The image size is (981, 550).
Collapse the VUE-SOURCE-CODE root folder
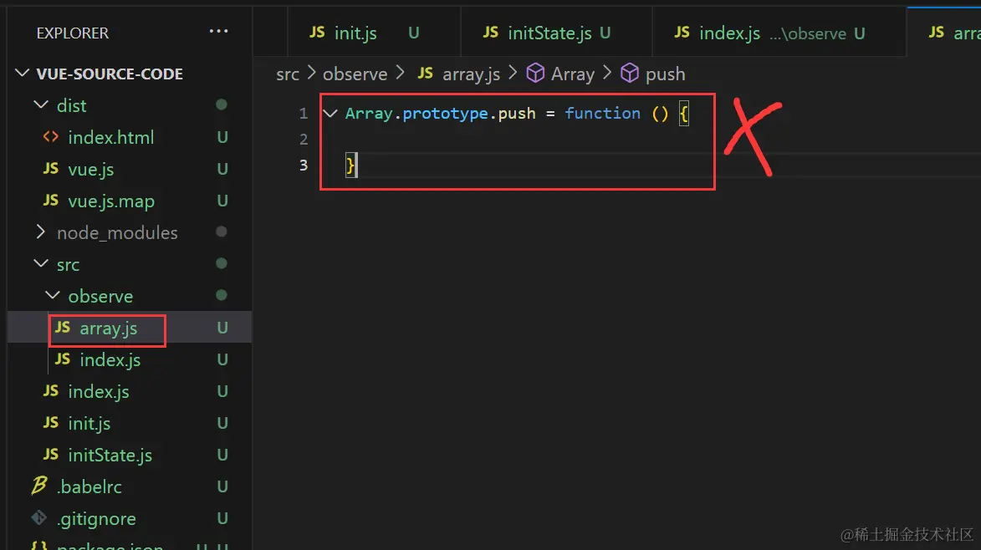tap(23, 74)
